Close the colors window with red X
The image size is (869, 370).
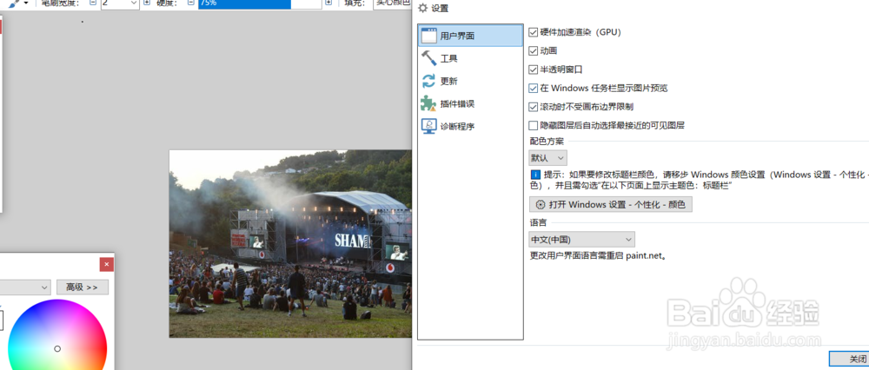click(107, 265)
